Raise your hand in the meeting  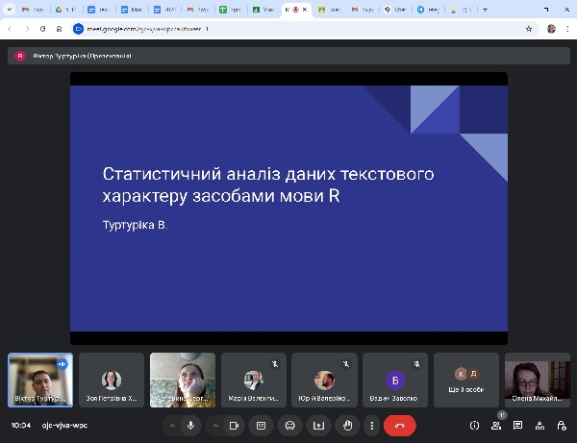point(347,425)
